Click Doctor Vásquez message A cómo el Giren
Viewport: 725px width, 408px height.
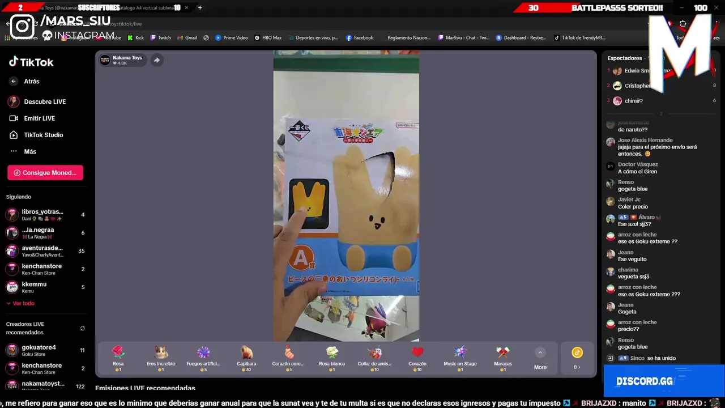tap(637, 168)
